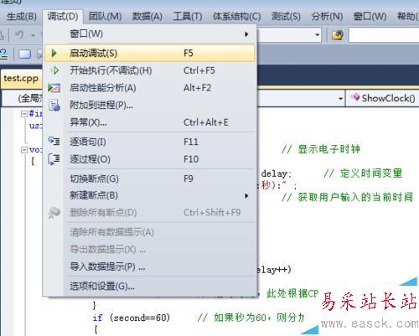
Task: Click step into icon
Action: (54, 141)
